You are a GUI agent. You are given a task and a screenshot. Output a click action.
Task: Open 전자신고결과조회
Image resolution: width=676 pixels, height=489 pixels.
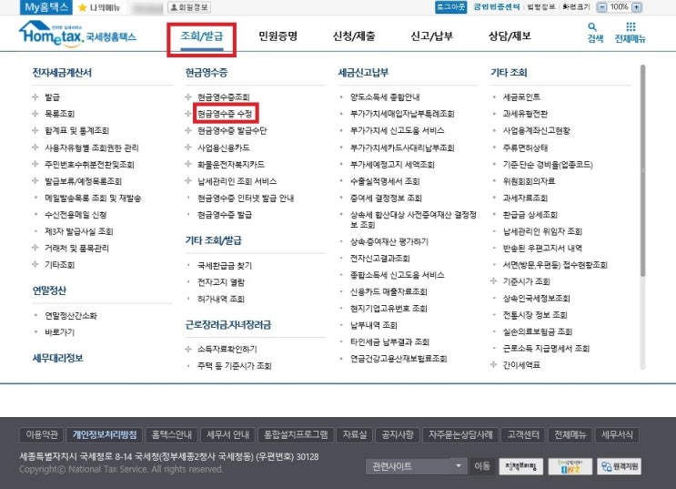(x=379, y=259)
